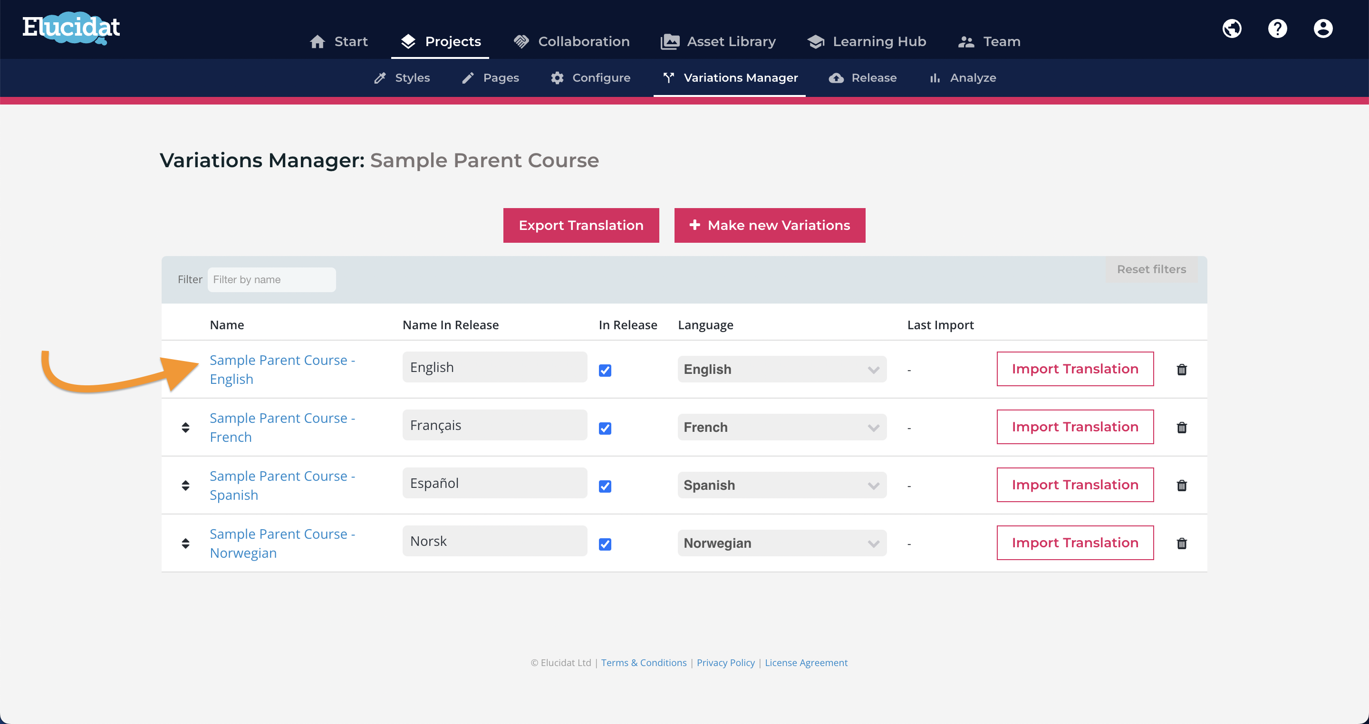Viewport: 1369px width, 724px height.
Task: Open the French language dropdown
Action: point(782,427)
